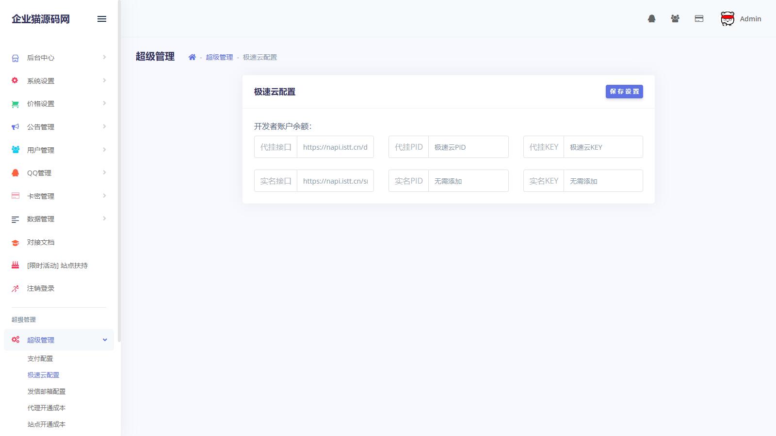Focus the 实名KEY text field
This screenshot has width=776, height=436.
pyautogui.click(x=603, y=181)
